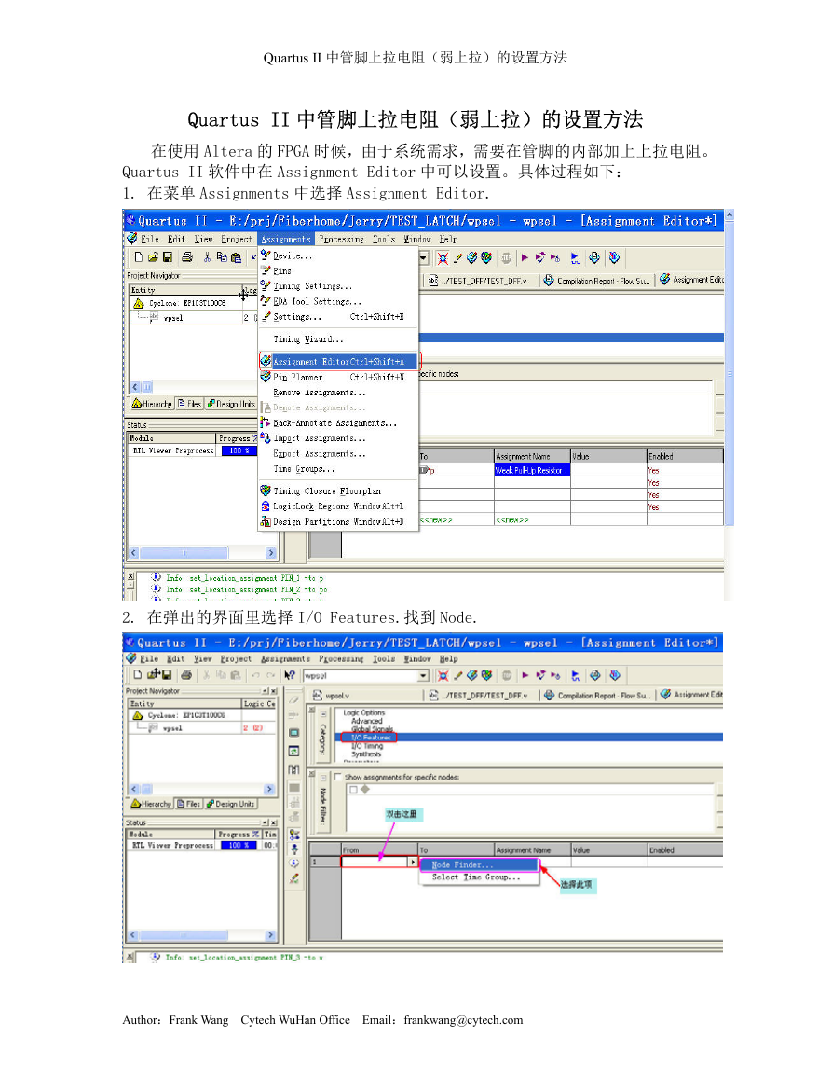Click the Paste icon in step 1 screenshot
The image size is (832, 1077).
pyautogui.click(x=236, y=257)
